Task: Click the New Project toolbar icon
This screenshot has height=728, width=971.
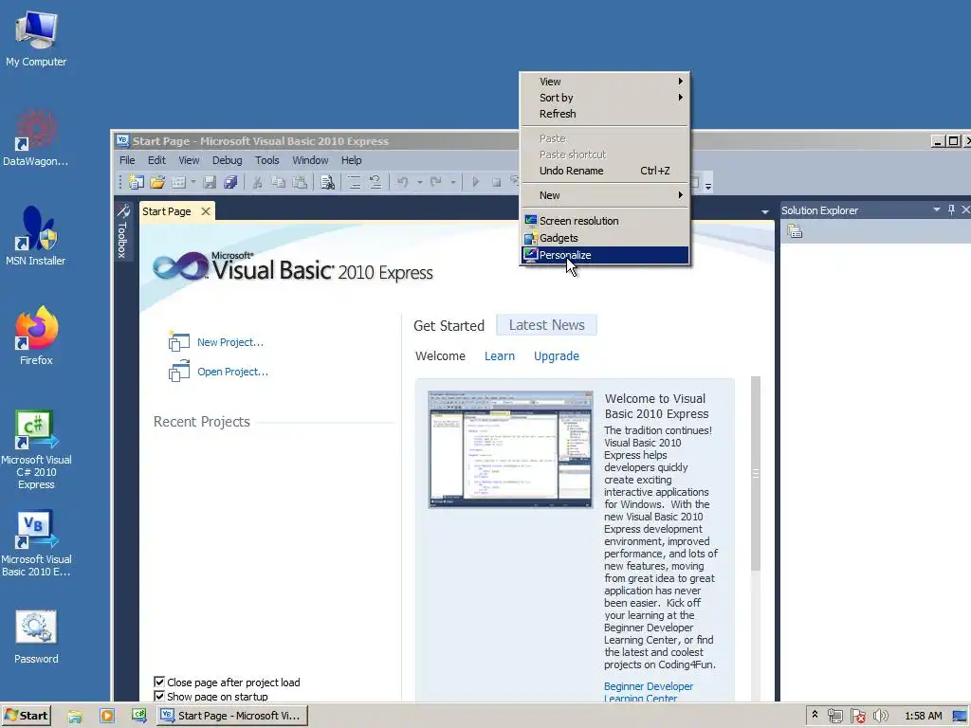Action: pyautogui.click(x=137, y=182)
